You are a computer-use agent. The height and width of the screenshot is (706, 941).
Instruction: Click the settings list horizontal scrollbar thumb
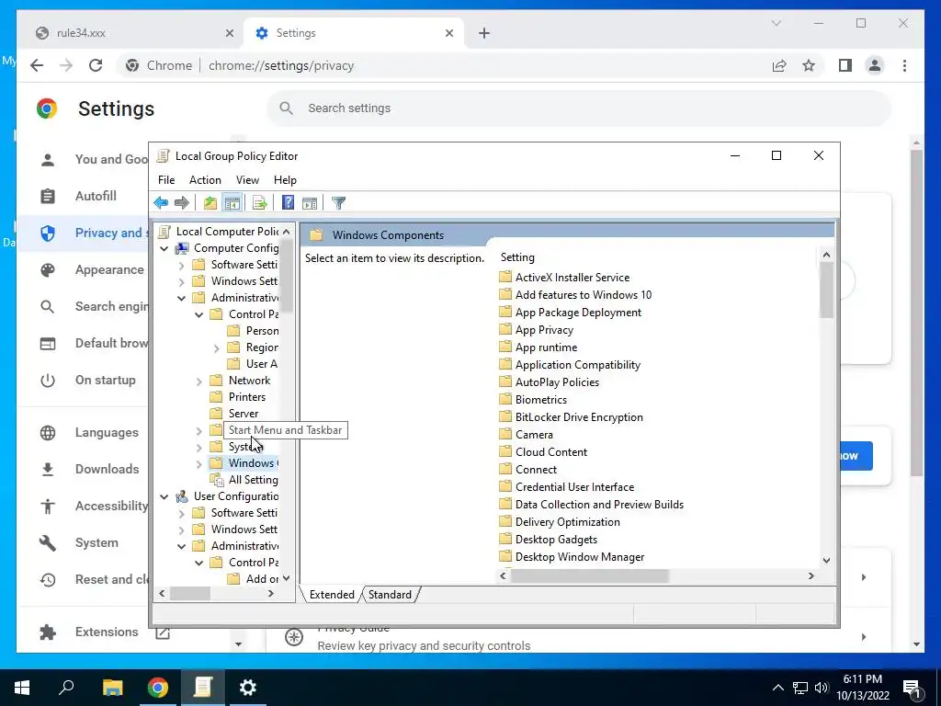point(589,575)
